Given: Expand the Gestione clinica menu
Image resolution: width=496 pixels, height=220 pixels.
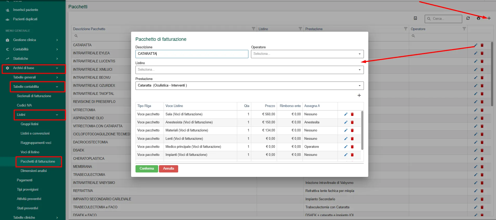Looking at the screenshot, I should 33,40.
